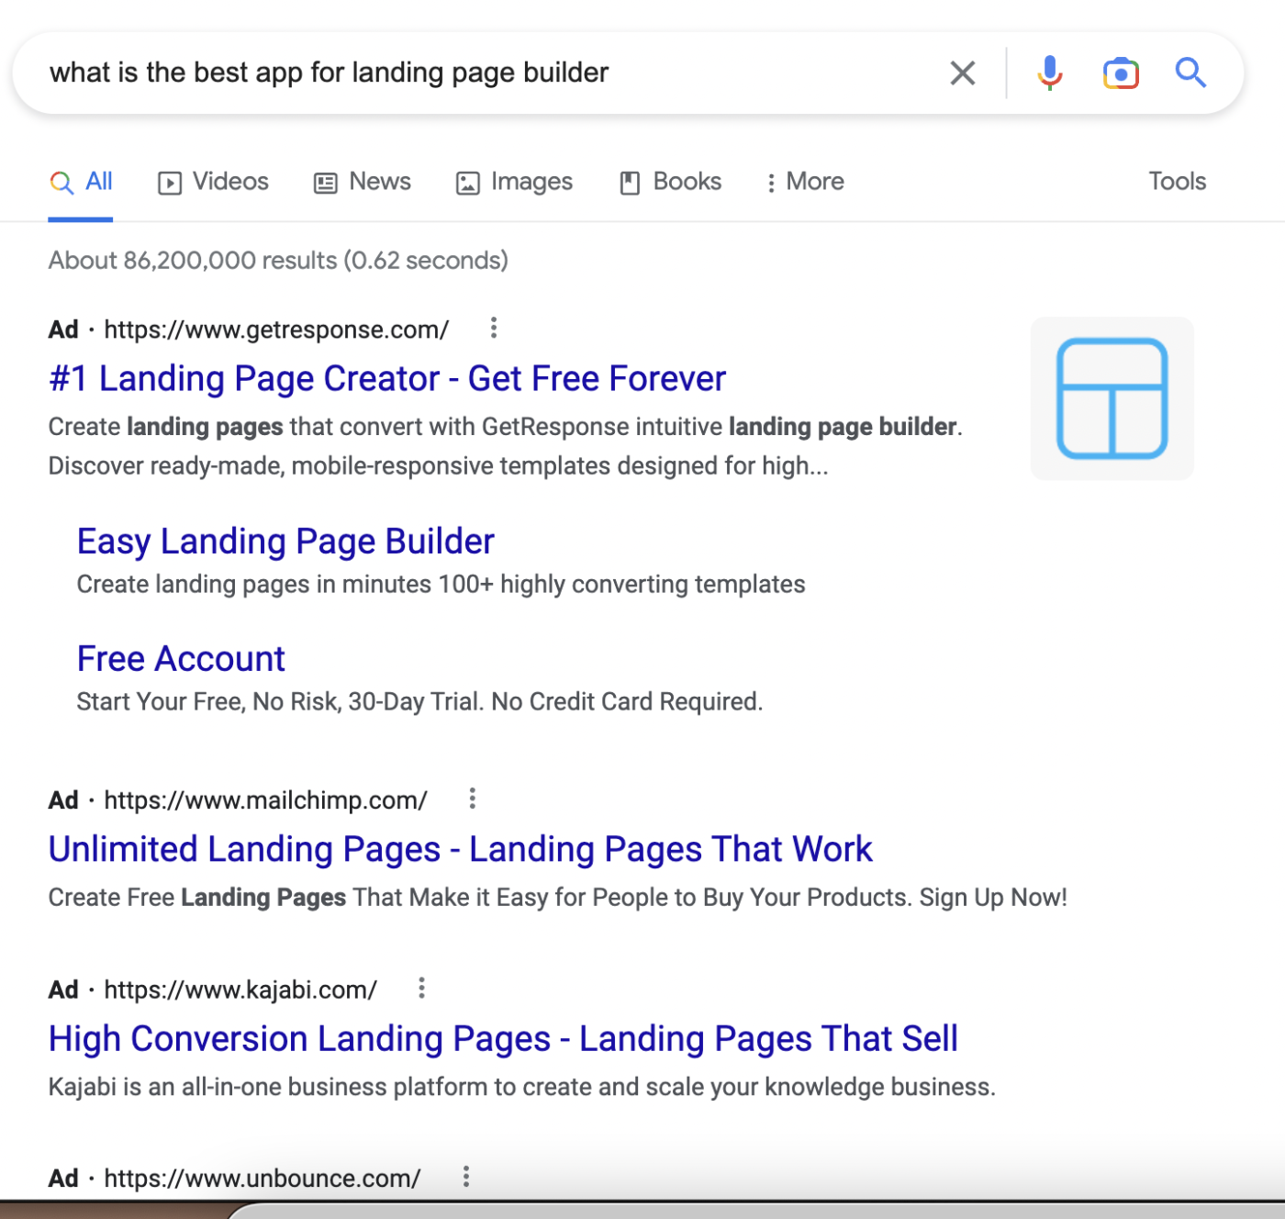Submit search with magnifying glass icon
This screenshot has width=1285, height=1219.
pos(1190,72)
